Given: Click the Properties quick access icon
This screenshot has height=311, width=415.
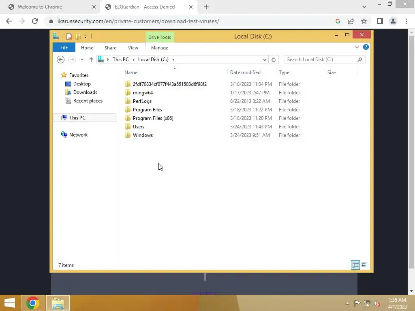Looking at the screenshot, I should (x=69, y=36).
